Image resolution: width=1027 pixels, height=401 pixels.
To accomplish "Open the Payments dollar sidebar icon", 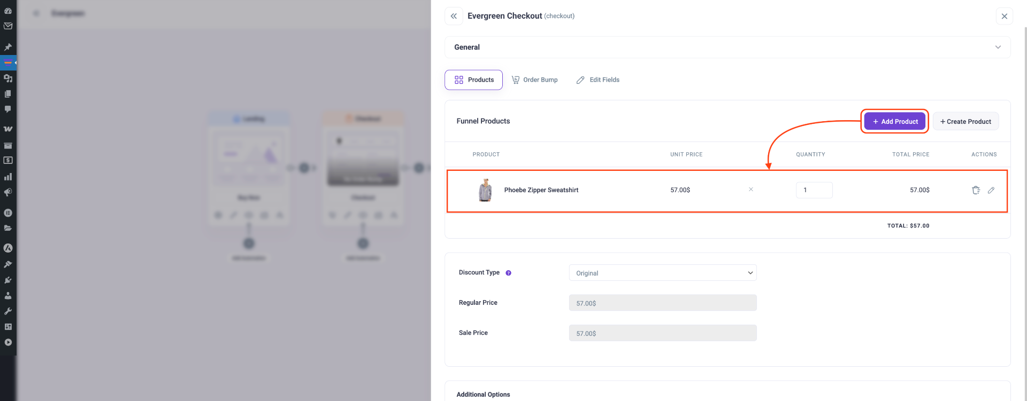I will pyautogui.click(x=8, y=160).
